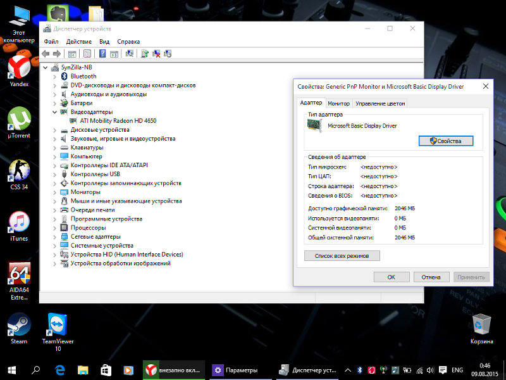Click the Microsoft Basic Display Driver text
506x380 pixels.
point(362,126)
